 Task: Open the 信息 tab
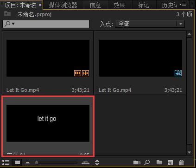coord(95,5)
